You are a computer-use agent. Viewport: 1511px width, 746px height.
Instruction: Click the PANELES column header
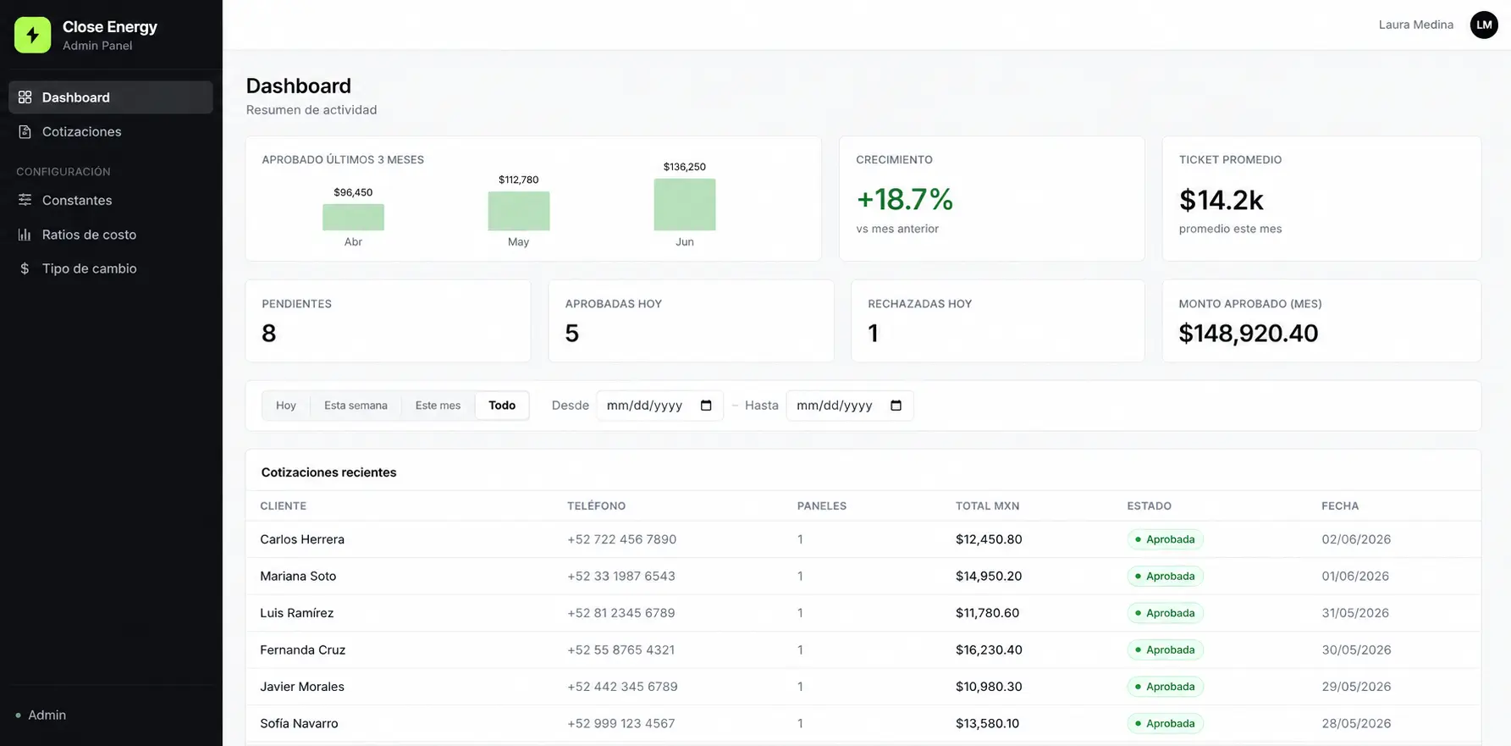coord(821,506)
